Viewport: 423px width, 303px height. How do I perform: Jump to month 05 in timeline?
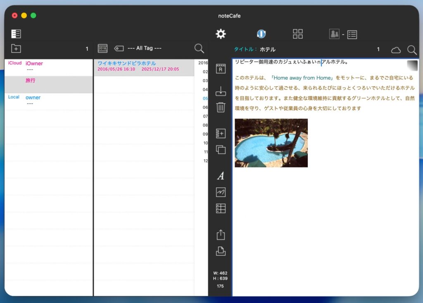click(x=205, y=98)
